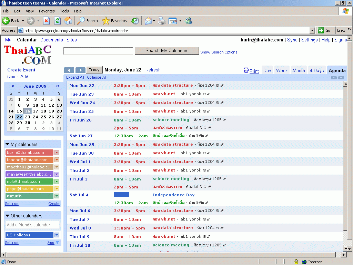Click the IE Home toolbar icon

click(x=68, y=21)
